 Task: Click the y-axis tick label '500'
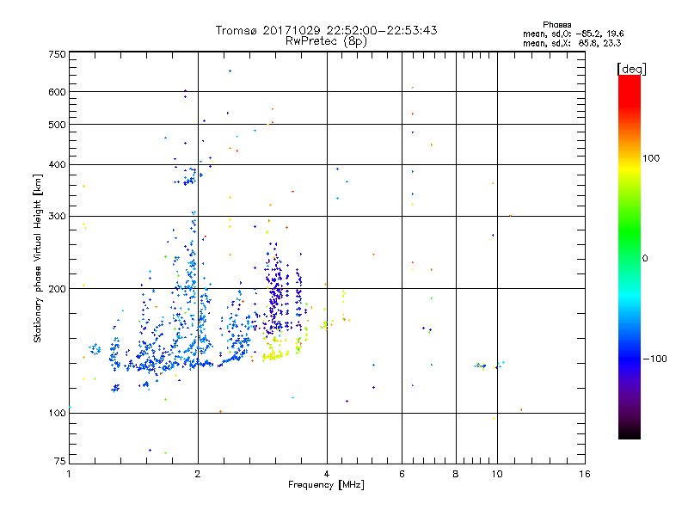click(57, 125)
